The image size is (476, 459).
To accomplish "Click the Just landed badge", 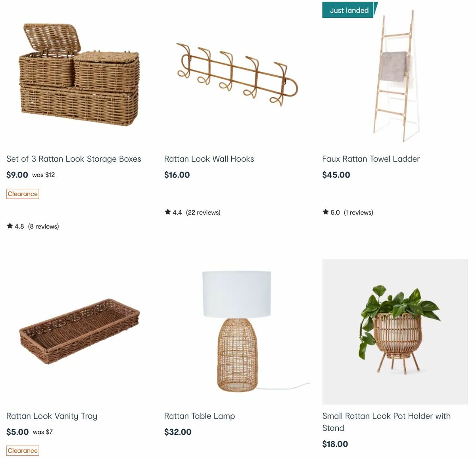I will (347, 10).
